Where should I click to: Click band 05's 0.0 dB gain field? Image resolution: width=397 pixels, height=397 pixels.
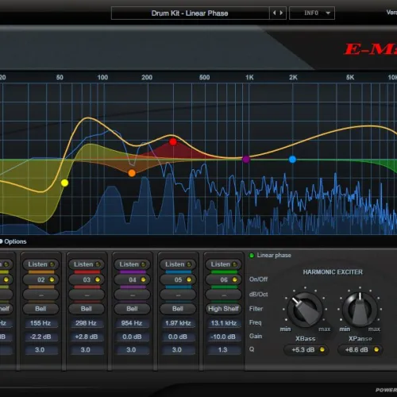click(178, 337)
